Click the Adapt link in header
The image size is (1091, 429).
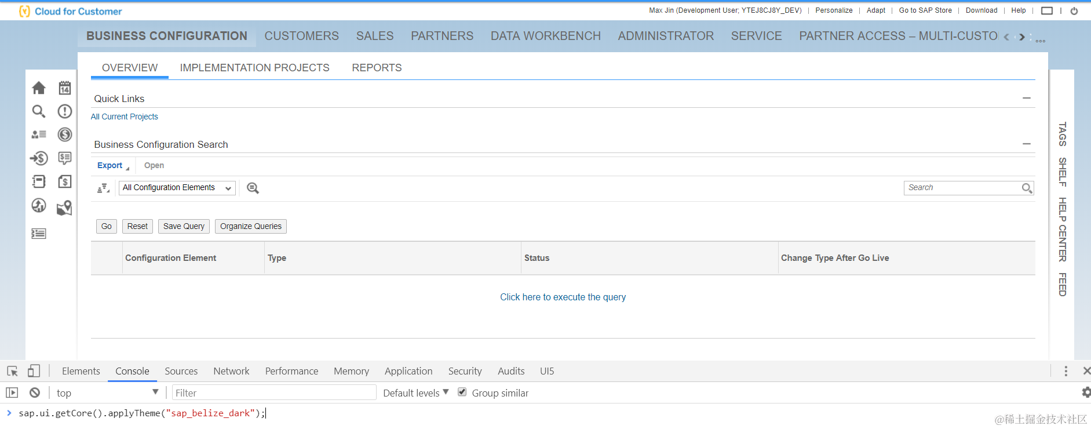(876, 10)
